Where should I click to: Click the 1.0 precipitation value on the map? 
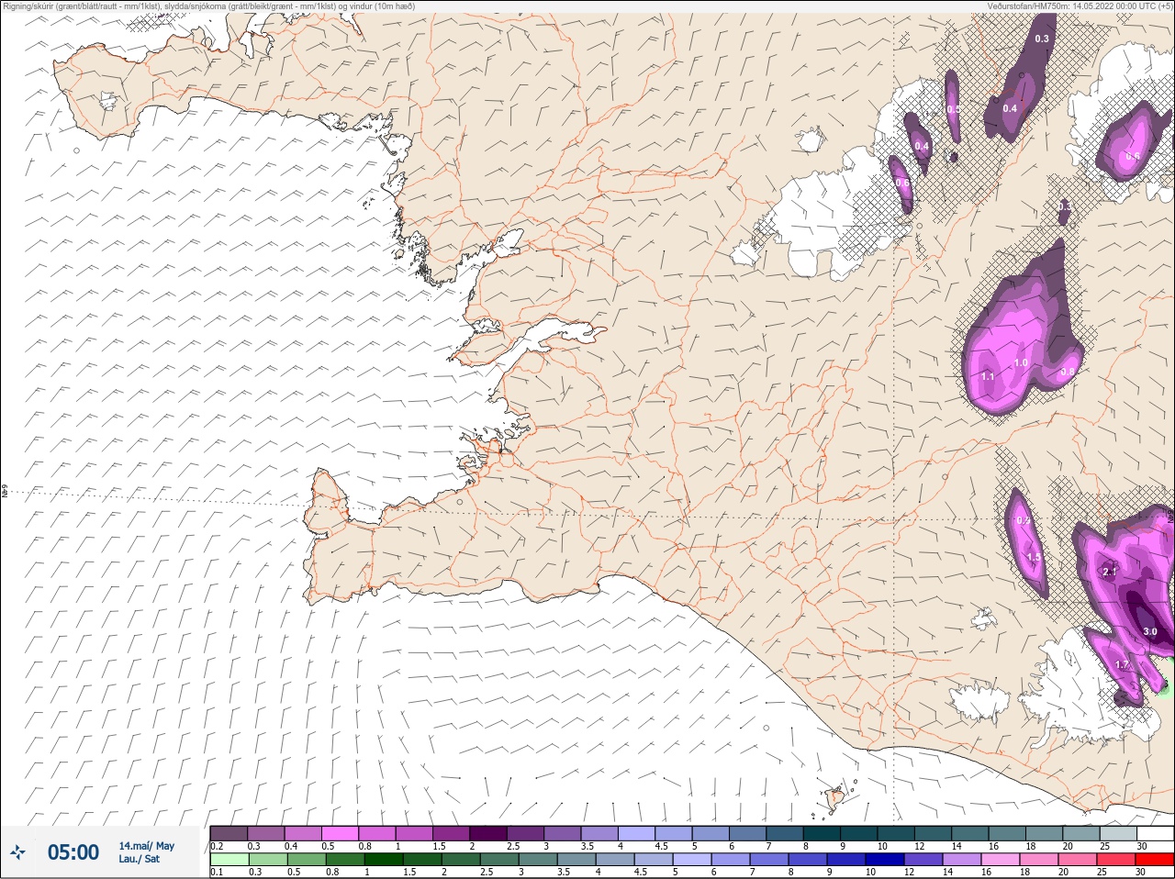click(x=1021, y=362)
